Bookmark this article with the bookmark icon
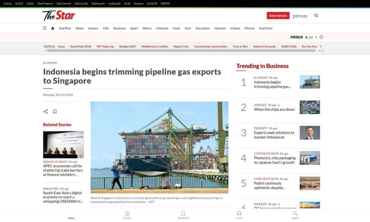This screenshot has height=222, width=370. [55, 111]
